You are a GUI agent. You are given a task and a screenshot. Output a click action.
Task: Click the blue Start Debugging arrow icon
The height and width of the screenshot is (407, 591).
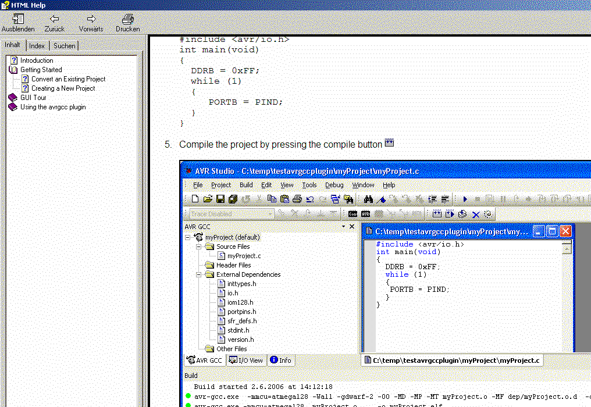465,199
